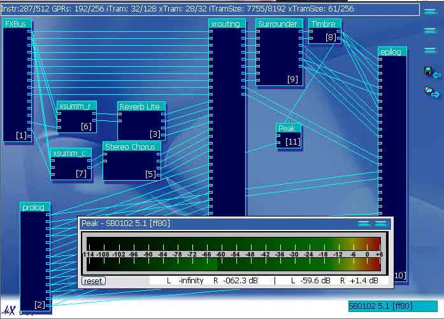The width and height of the screenshot is (444, 319).
Task: Click the -60 mark on the meter scale
Action: click(220, 254)
